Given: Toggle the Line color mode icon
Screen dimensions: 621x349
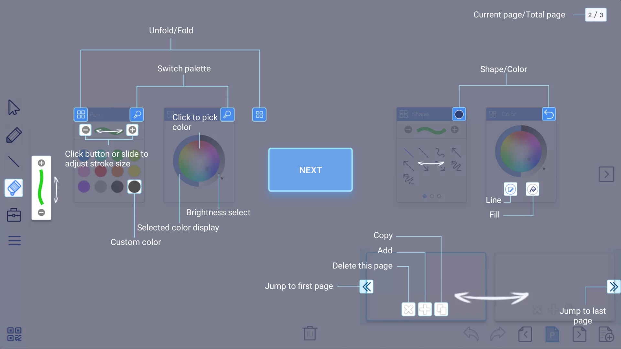Looking at the screenshot, I should (x=510, y=189).
